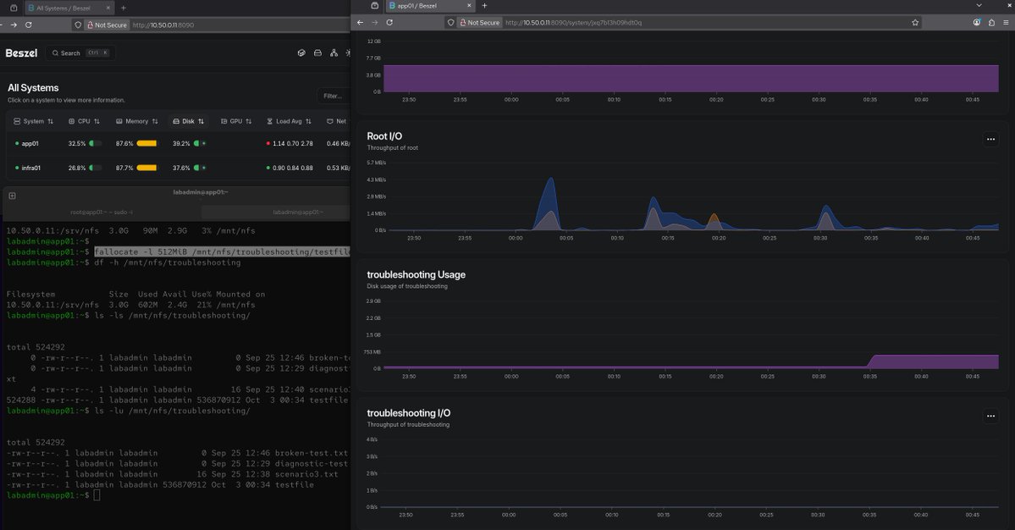This screenshot has height=530, width=1015.
Task: Open list all tabs chevron in right browser
Action: (979, 5)
